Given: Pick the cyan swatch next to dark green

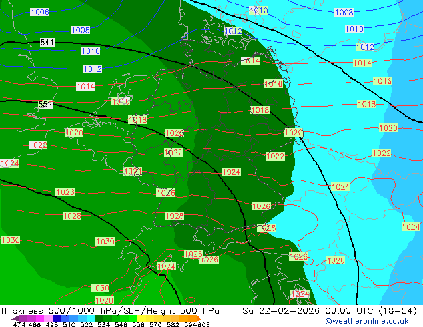Looking at the screenshot, I should [x=91, y=318].
